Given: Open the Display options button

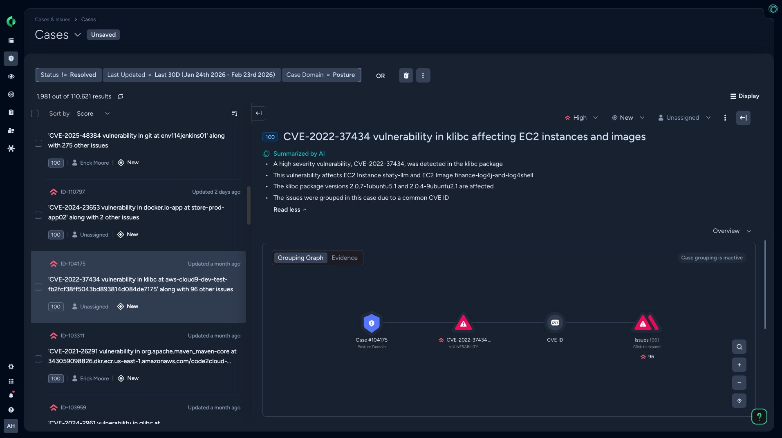Looking at the screenshot, I should coord(744,96).
